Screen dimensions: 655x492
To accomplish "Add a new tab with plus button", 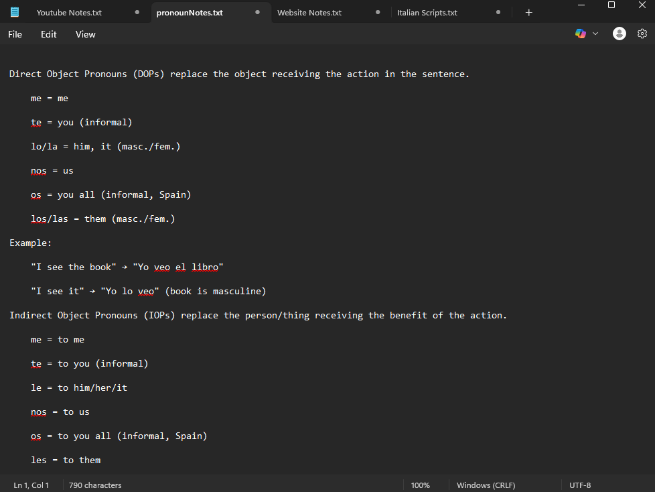I will pos(528,13).
